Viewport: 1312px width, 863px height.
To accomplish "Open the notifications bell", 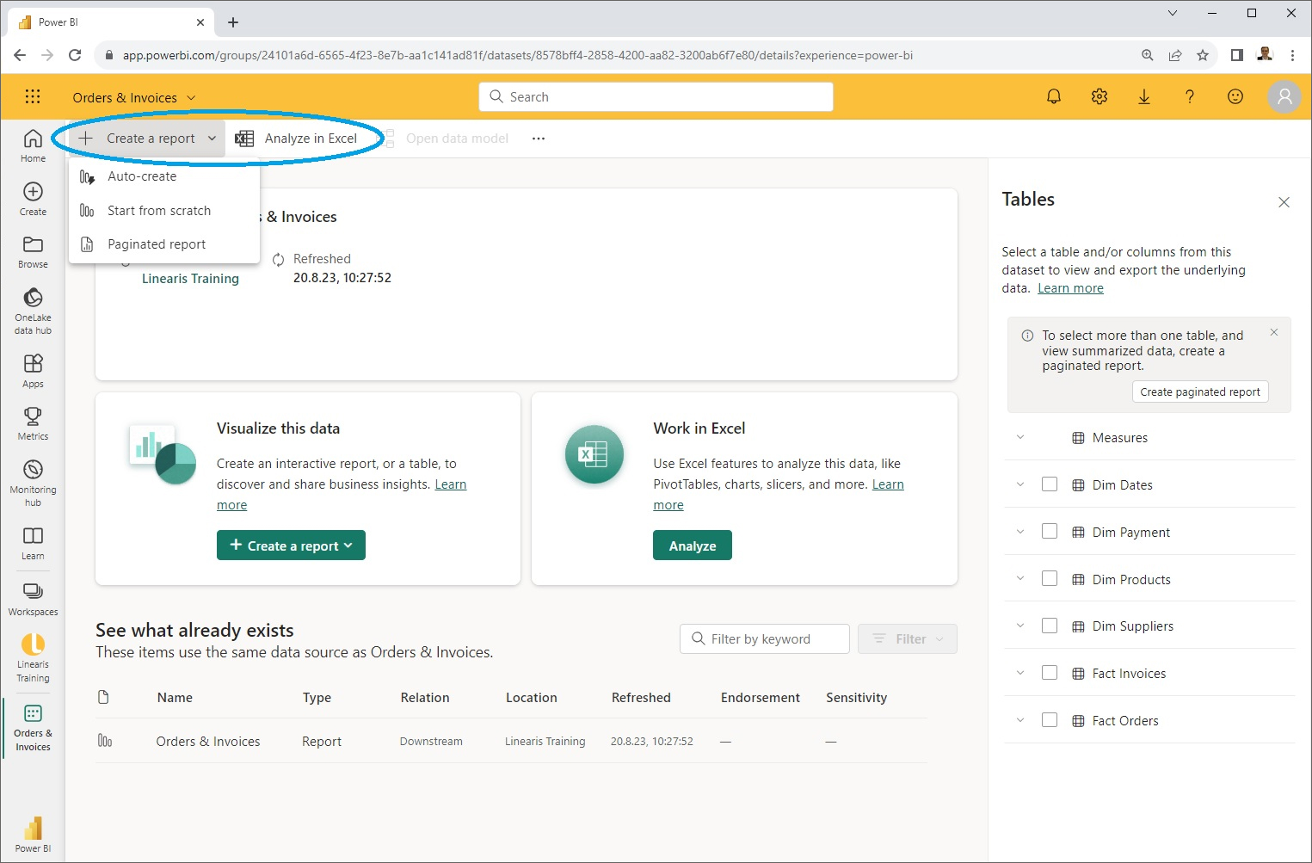I will coord(1053,96).
